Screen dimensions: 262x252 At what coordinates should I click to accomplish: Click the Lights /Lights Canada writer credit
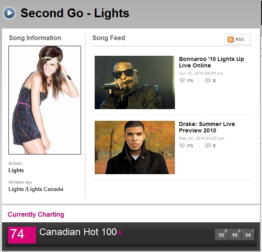(36, 189)
